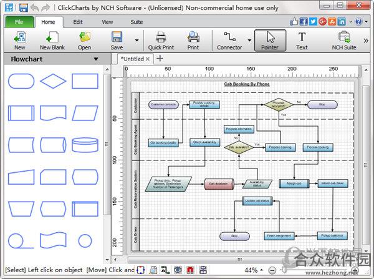Image resolution: width=374 pixels, height=279 pixels.
Task: Pick the sequential access tape shape
Action: [x=21, y=241]
